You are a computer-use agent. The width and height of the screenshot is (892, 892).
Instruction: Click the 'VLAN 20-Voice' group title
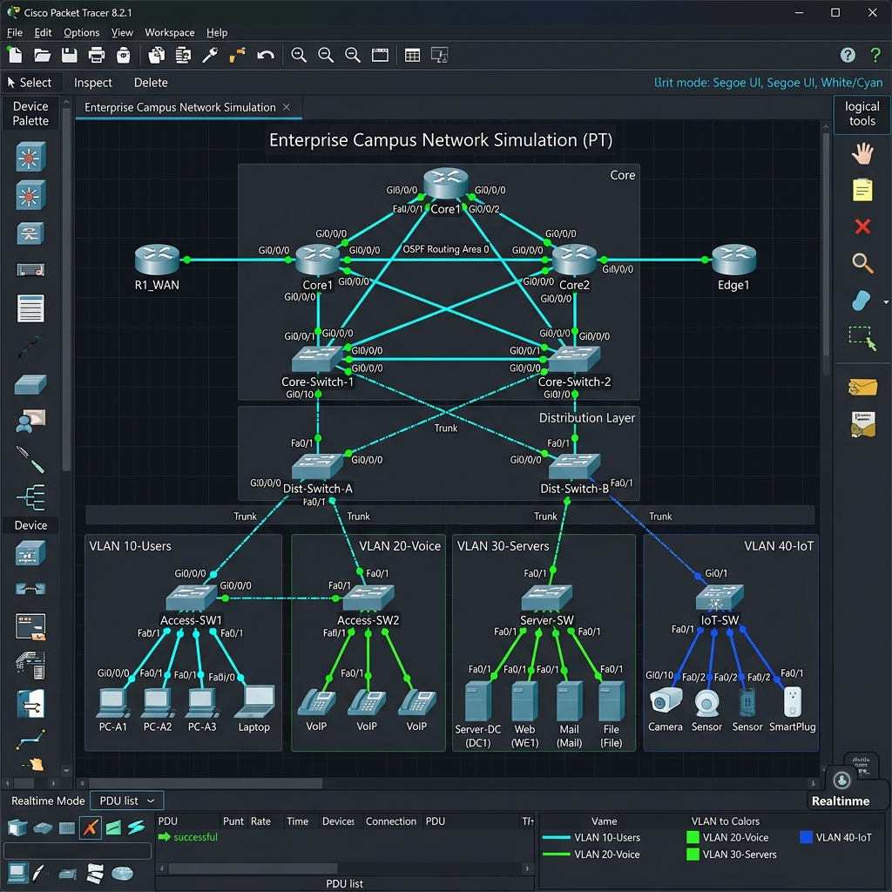tap(399, 545)
